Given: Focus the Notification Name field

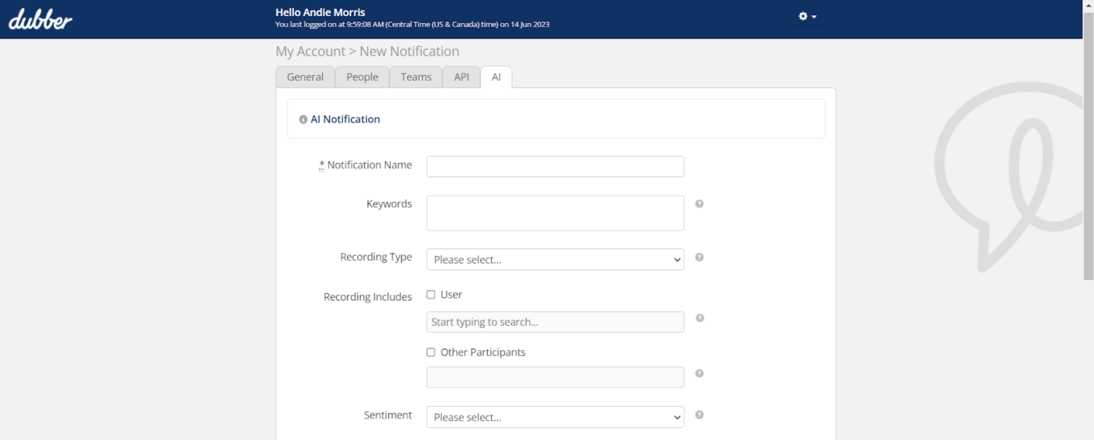Looking at the screenshot, I should (555, 167).
